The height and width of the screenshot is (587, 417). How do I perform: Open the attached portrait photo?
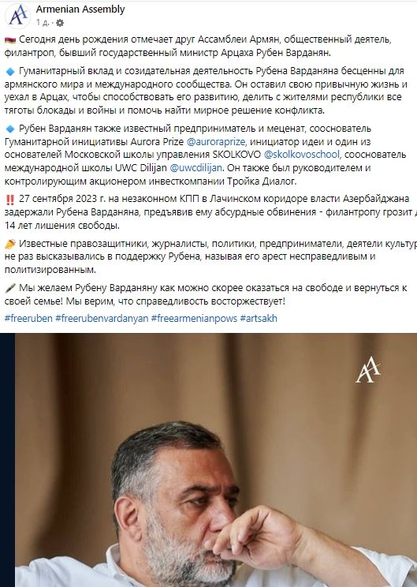216,460
